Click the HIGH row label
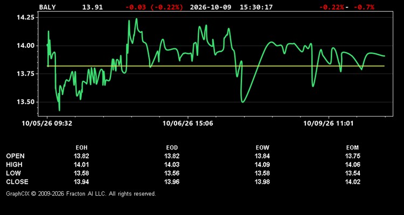Viewport: 404px width, 215px height. [14, 164]
